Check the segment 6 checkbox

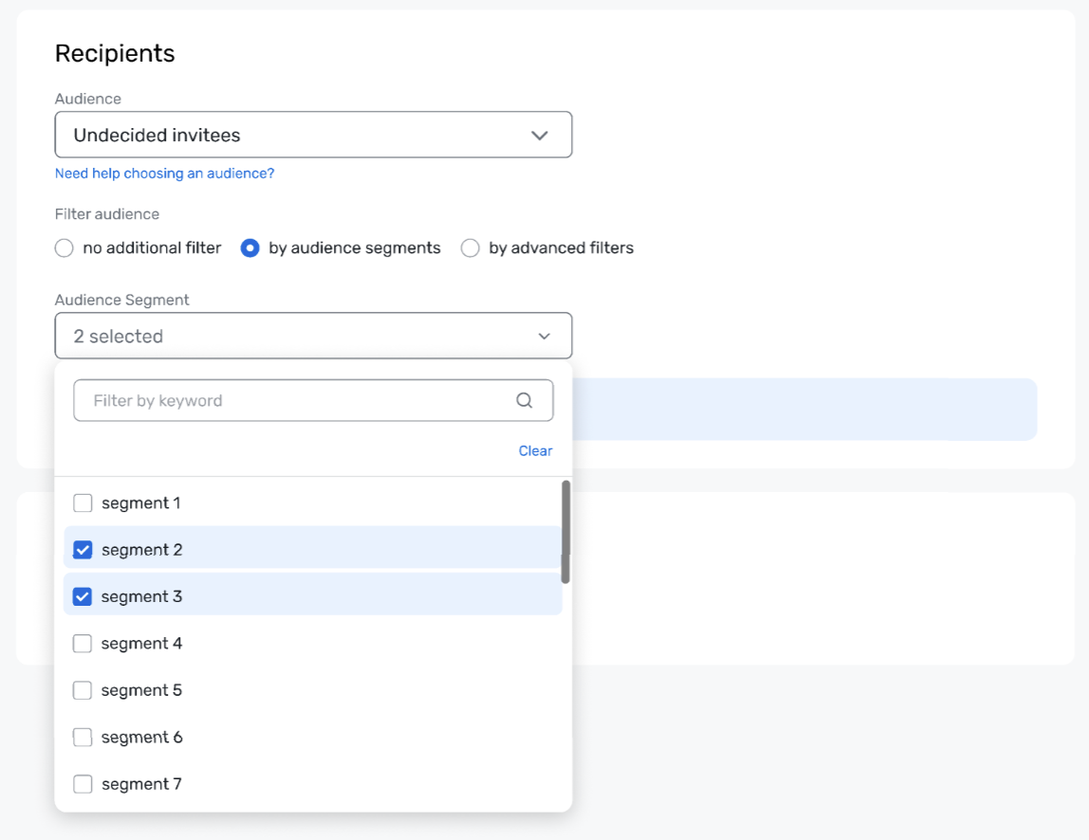(x=83, y=738)
